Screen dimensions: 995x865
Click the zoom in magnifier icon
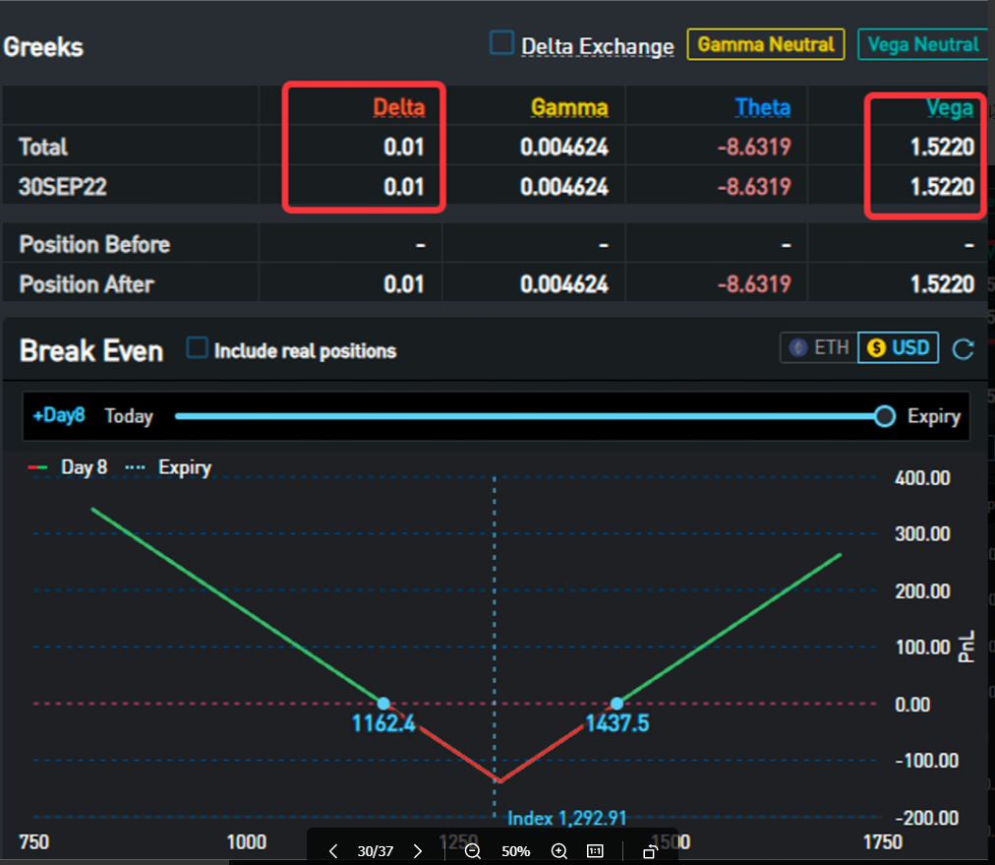point(559,851)
